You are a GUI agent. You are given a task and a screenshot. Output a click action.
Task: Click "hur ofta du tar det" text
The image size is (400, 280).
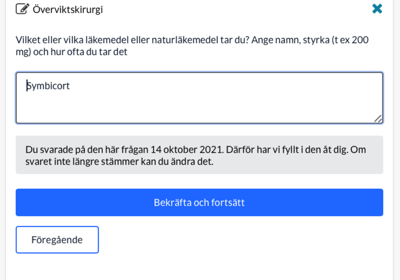pyautogui.click(x=89, y=52)
